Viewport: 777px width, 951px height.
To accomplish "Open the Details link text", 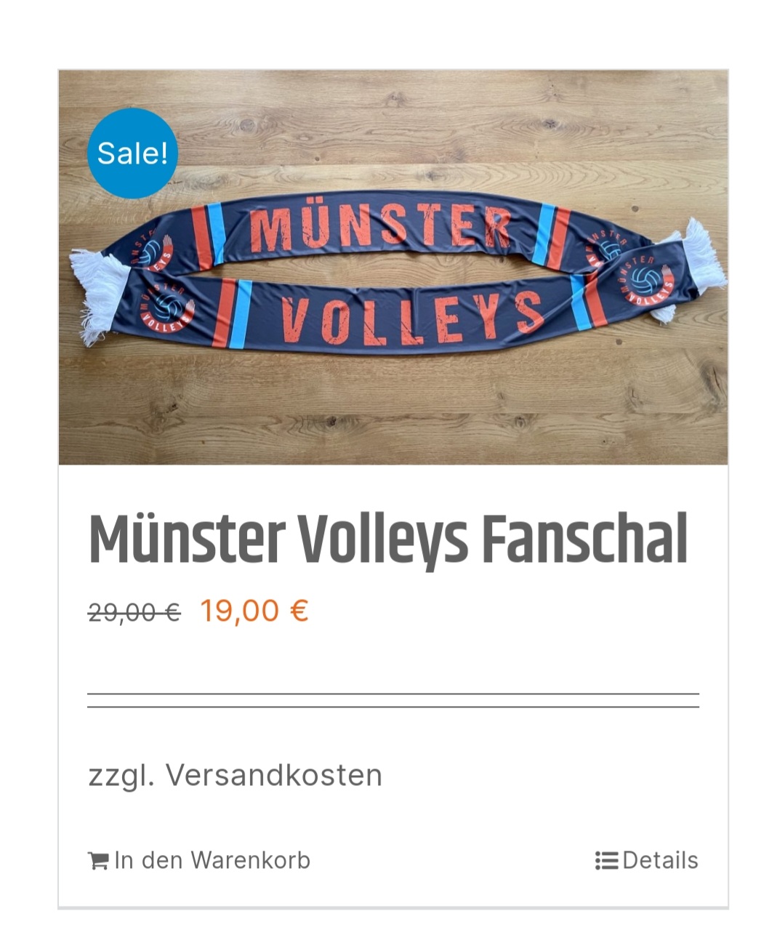I will tap(660, 860).
